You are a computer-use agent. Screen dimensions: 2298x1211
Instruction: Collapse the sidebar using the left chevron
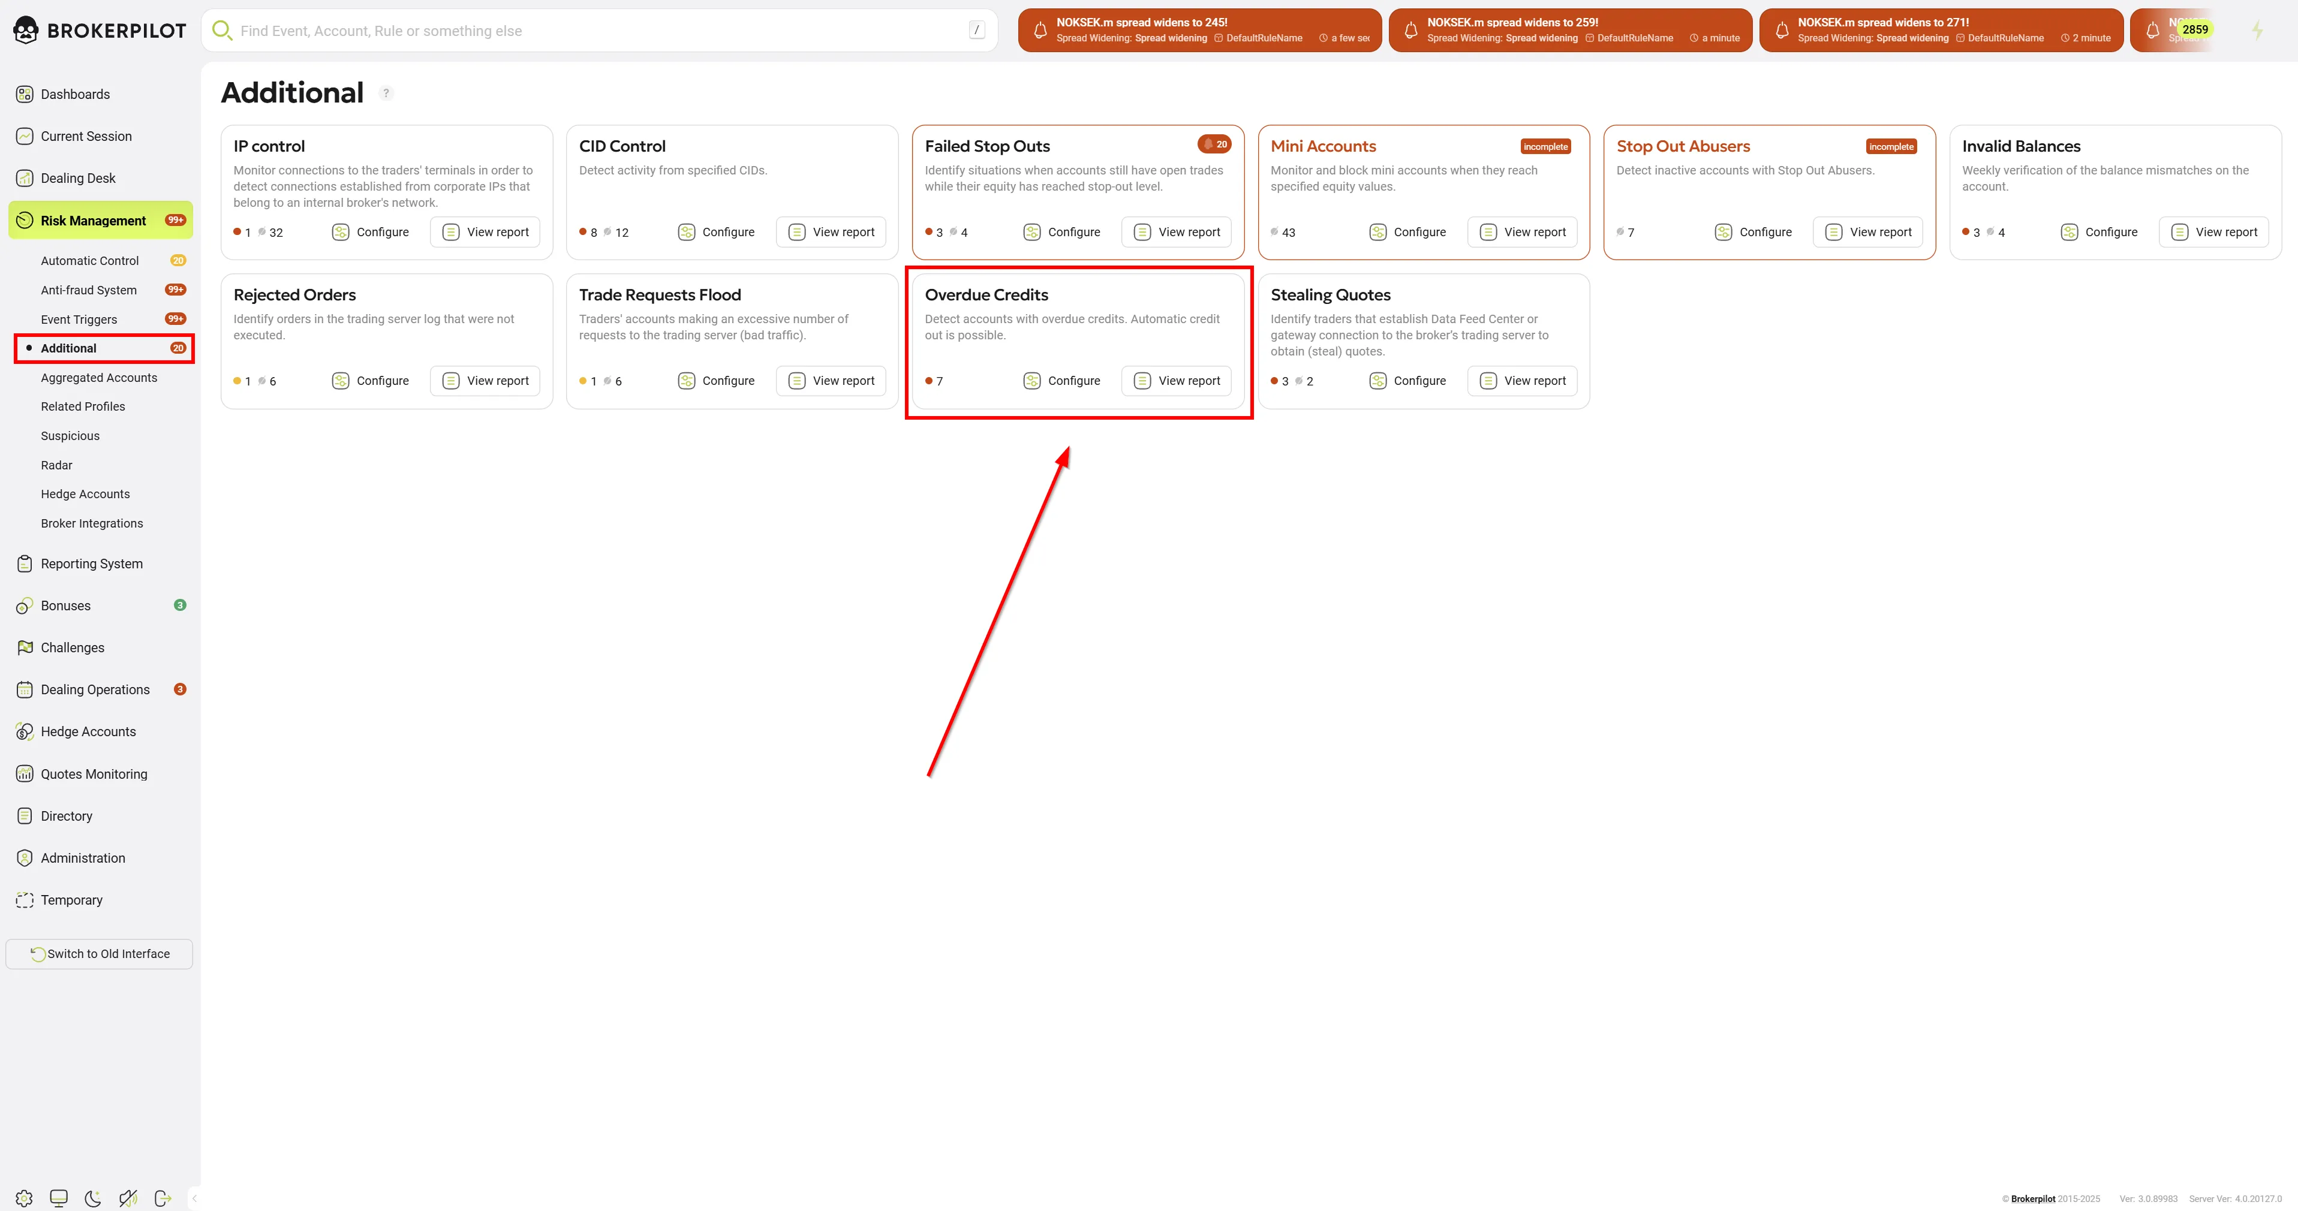(194, 1198)
